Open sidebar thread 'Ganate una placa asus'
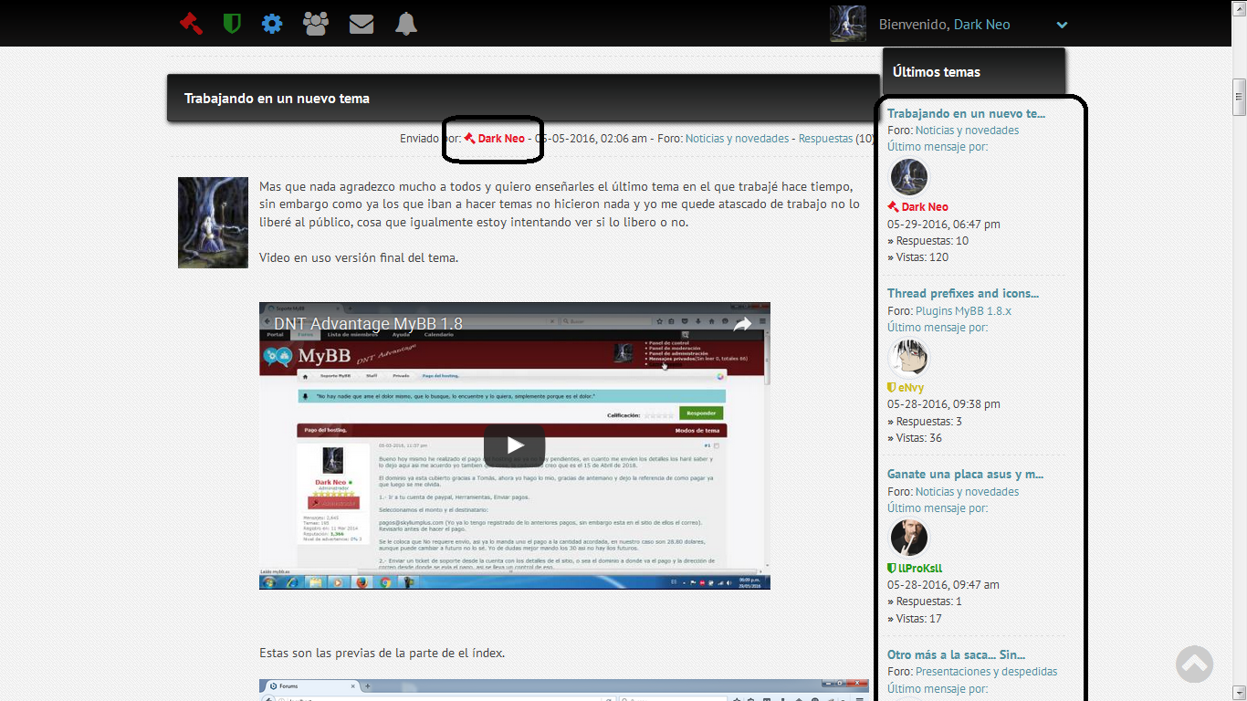This screenshot has height=701, width=1247. click(965, 475)
